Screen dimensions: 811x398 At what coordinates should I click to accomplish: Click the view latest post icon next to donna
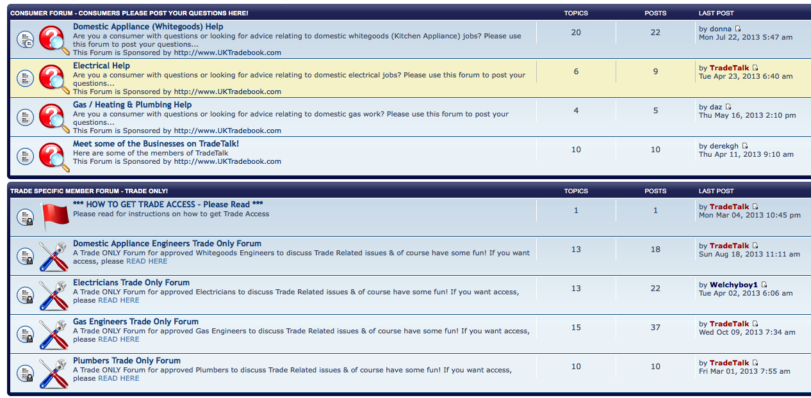coord(738,29)
